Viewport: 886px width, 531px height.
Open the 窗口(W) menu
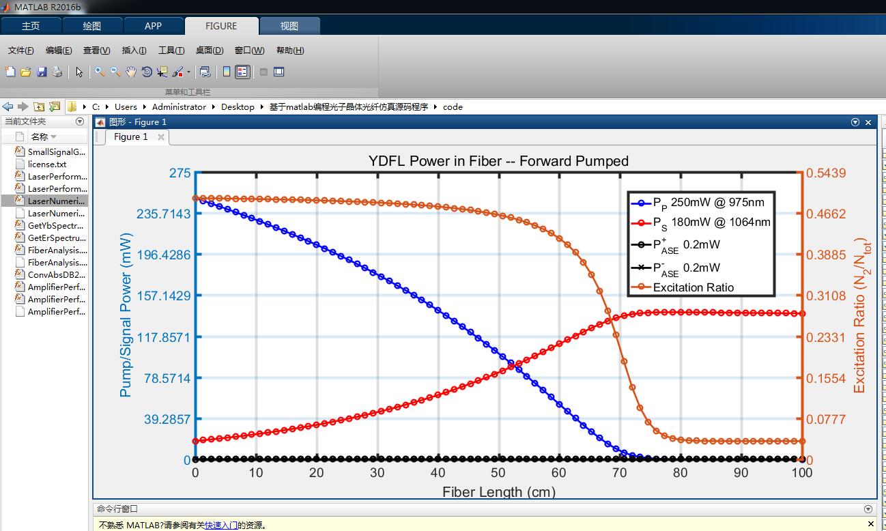coord(249,51)
